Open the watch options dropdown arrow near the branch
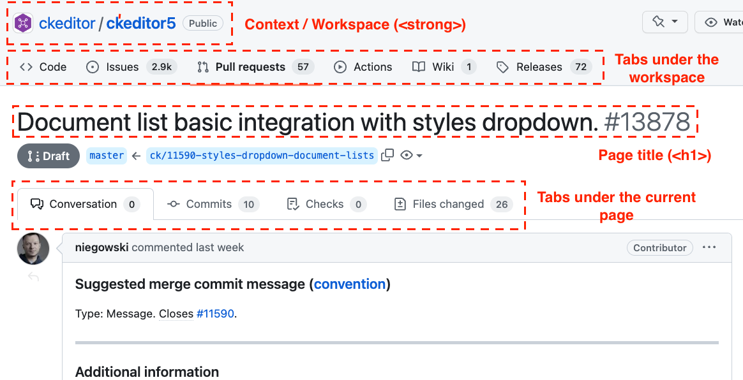This screenshot has width=743, height=380. 419,156
